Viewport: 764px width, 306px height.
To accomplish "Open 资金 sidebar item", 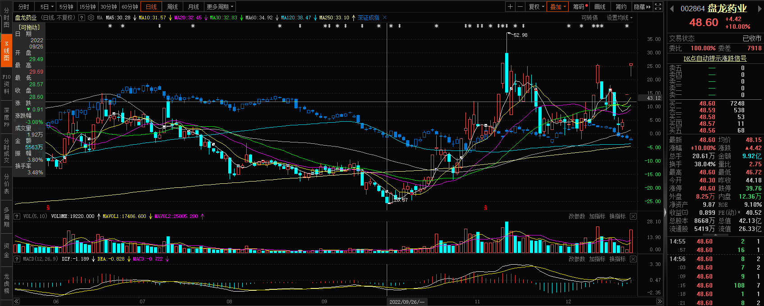I will coord(6,250).
